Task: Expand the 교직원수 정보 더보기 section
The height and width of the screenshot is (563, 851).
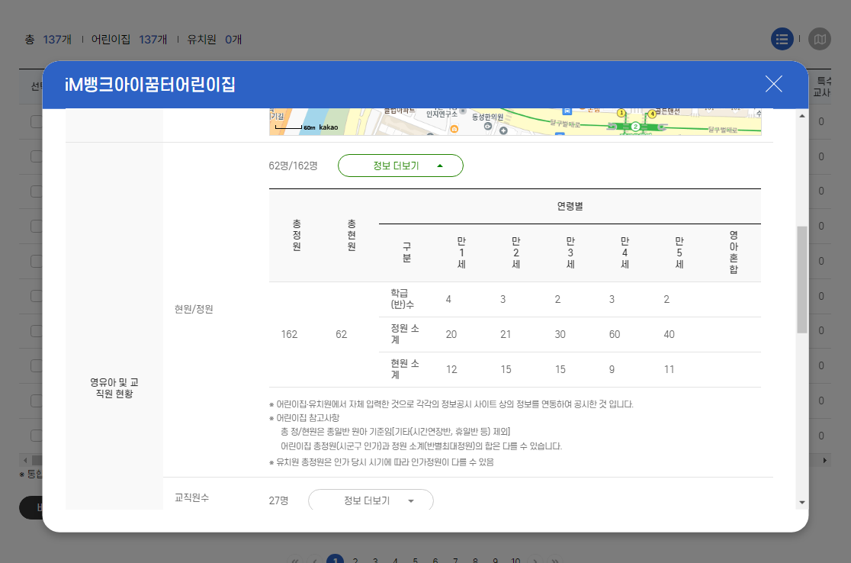Action: point(371,500)
